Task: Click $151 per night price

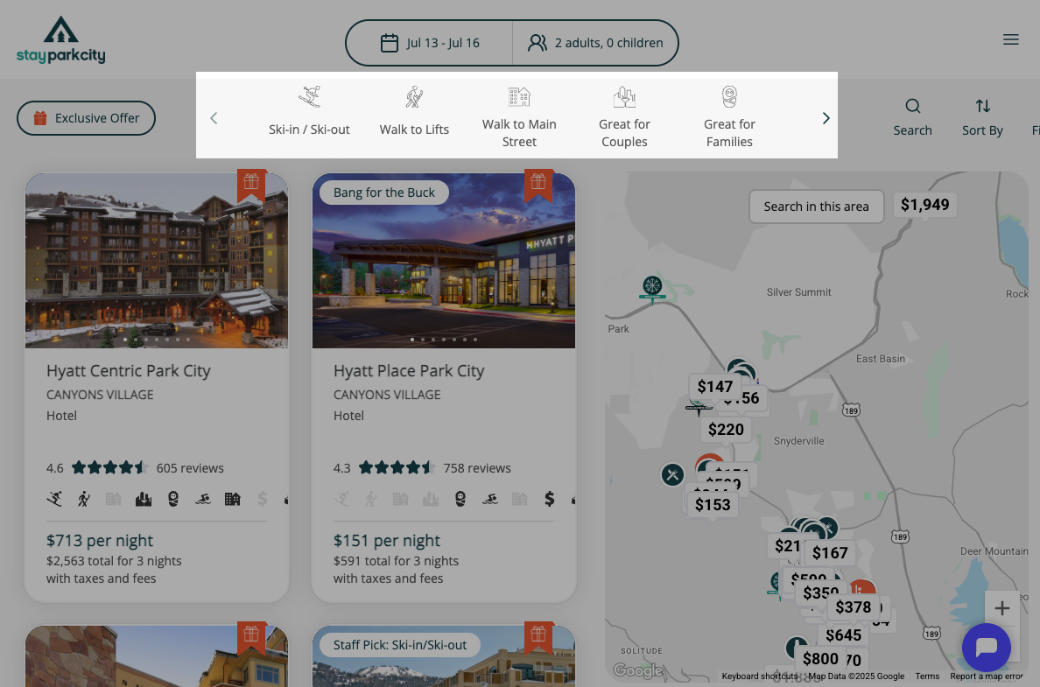Action: point(387,541)
